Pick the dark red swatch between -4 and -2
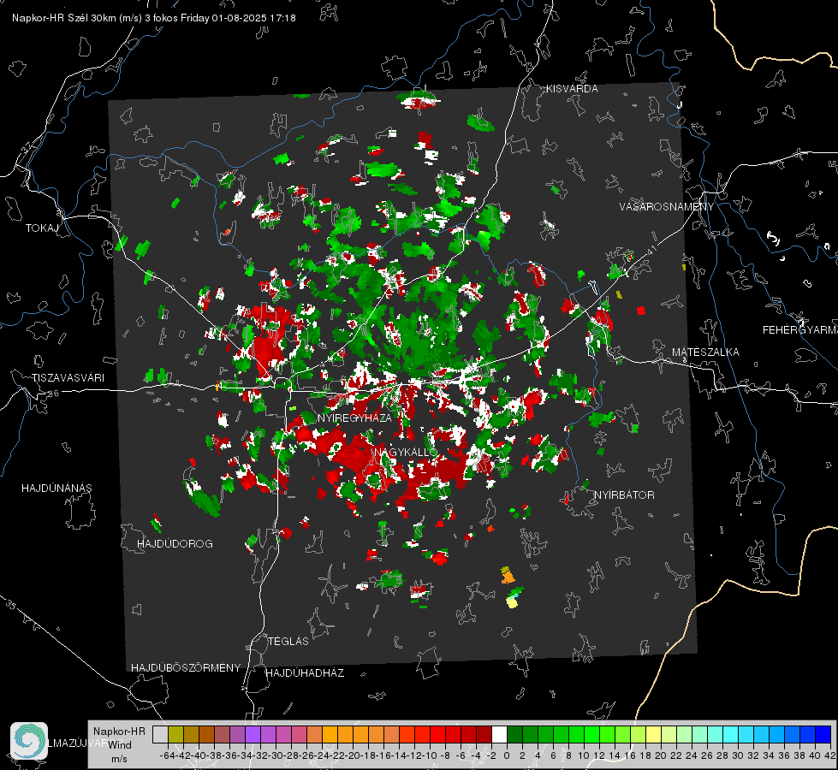 coord(484,734)
